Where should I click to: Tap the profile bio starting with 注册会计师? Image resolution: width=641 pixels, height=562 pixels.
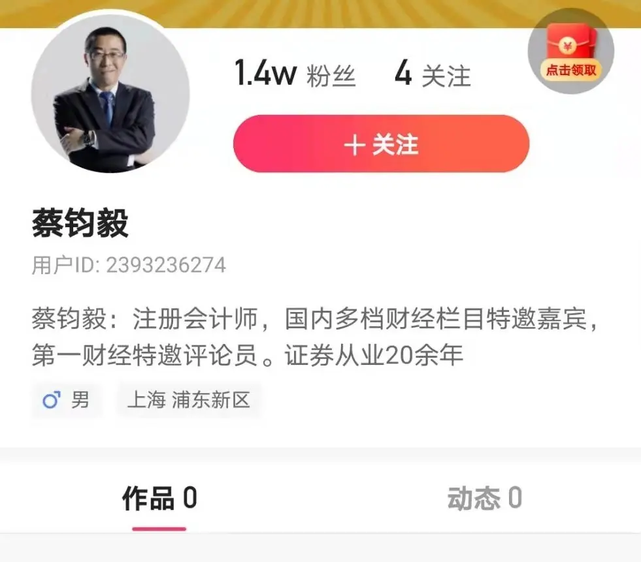tap(315, 337)
